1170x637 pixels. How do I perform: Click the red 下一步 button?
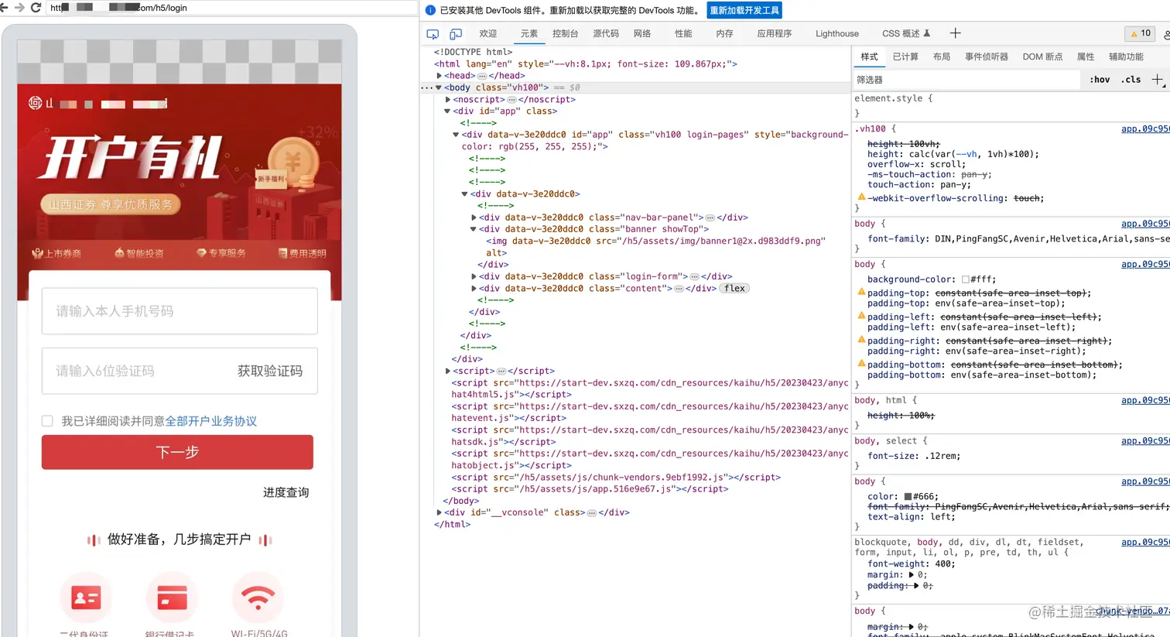pyautogui.click(x=177, y=452)
